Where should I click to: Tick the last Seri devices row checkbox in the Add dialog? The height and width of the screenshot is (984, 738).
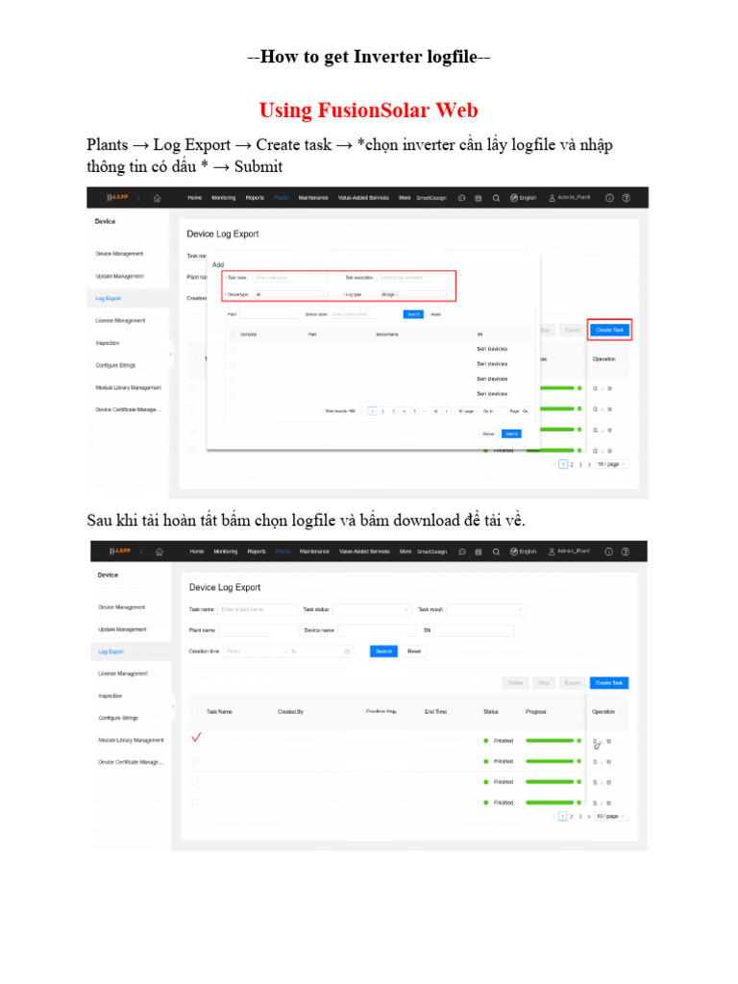(233, 394)
